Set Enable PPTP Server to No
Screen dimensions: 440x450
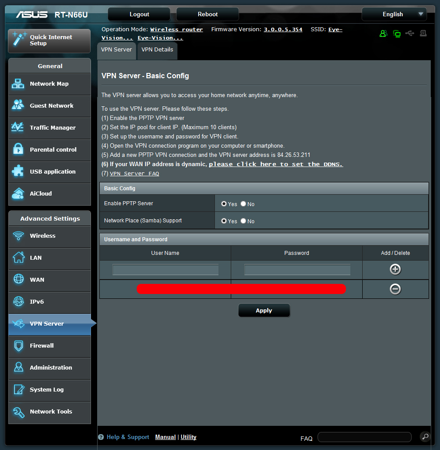[x=244, y=204]
